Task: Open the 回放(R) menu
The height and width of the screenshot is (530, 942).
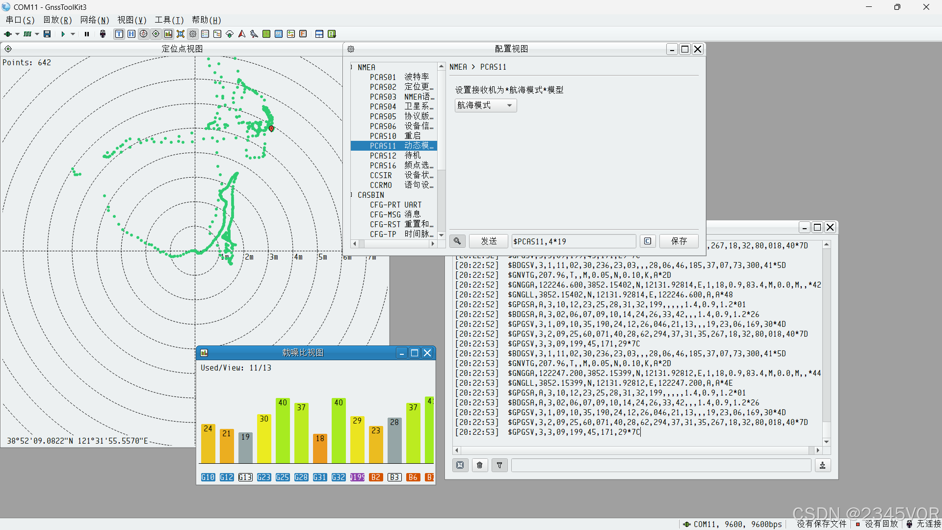Action: click(x=57, y=20)
